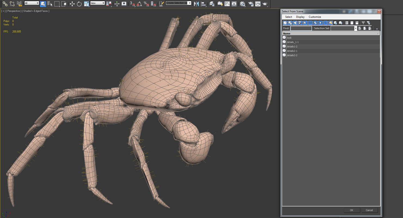Toggle Display Geometry in Select From Scene
403x218 pixels.
coord(285,23)
